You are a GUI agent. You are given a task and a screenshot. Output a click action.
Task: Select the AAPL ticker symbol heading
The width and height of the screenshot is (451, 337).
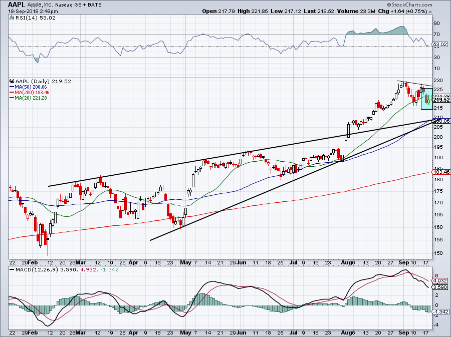[x=17, y=5]
